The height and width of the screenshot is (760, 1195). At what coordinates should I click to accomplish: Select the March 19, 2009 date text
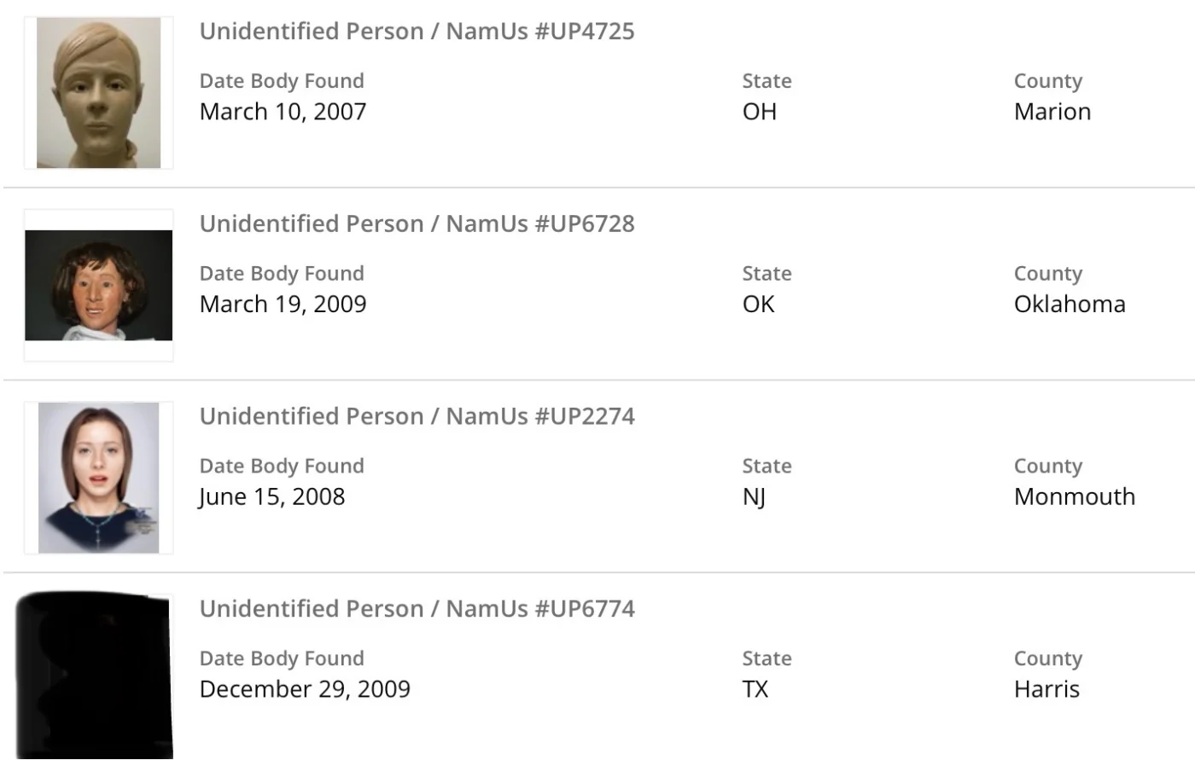pos(283,305)
